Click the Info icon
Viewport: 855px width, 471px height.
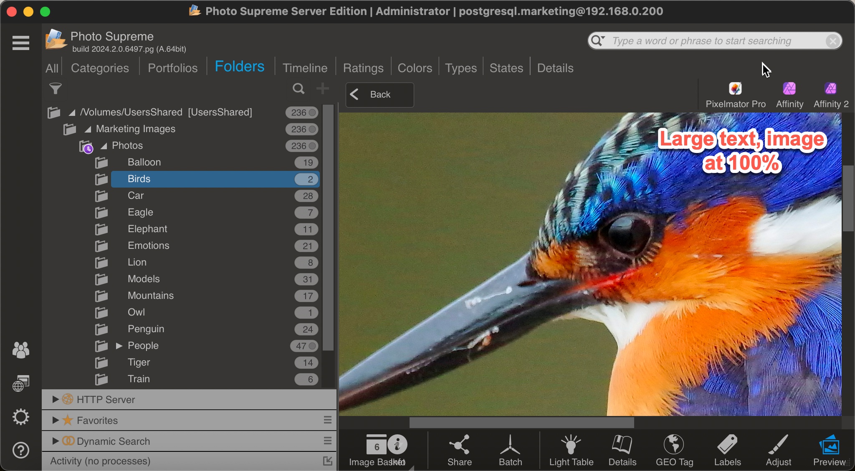[397, 445]
